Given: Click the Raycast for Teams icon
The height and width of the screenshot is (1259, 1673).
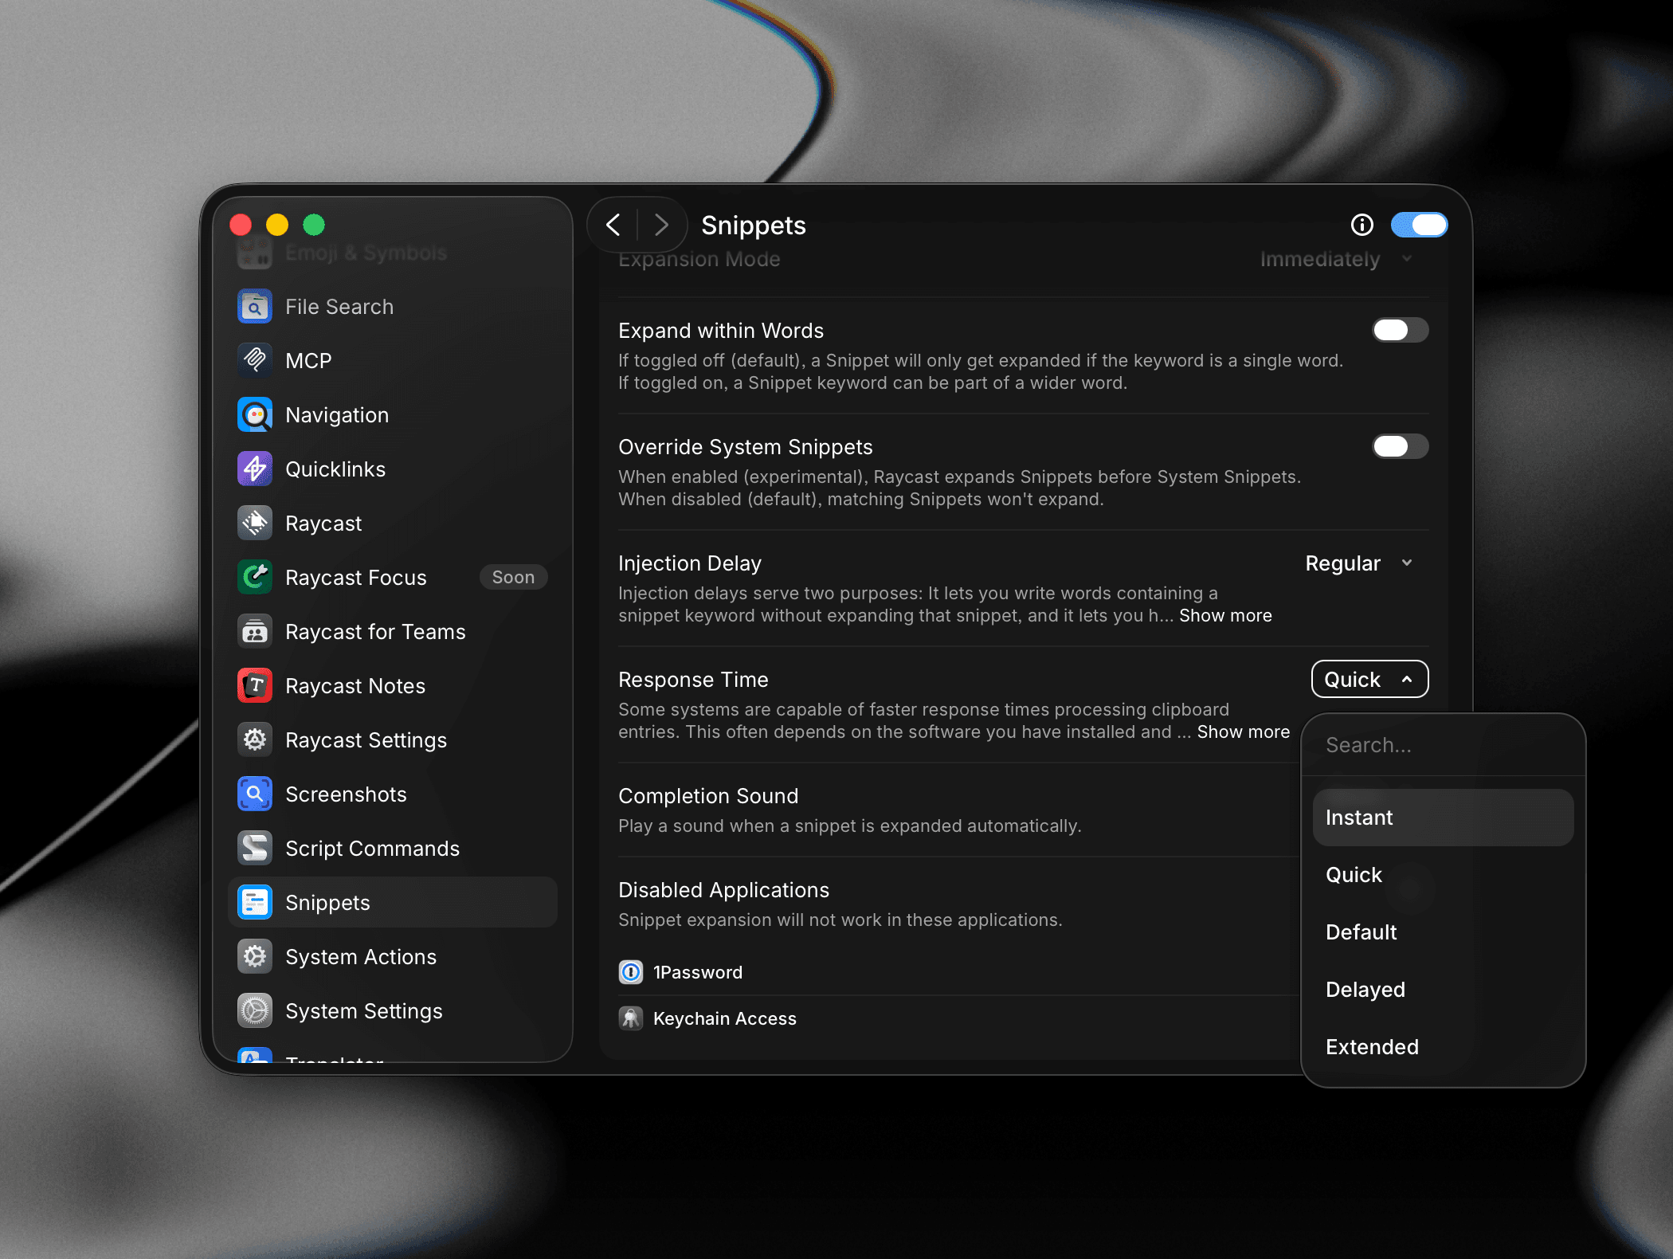Looking at the screenshot, I should pyautogui.click(x=255, y=632).
